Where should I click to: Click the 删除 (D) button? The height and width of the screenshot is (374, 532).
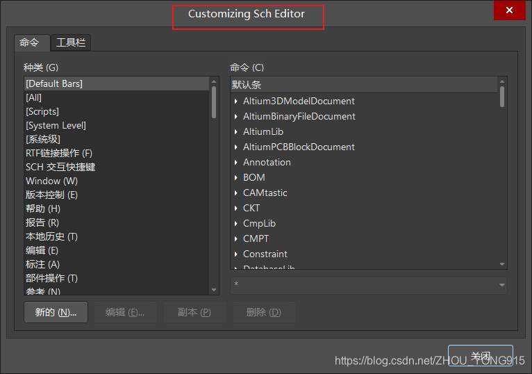[264, 312]
